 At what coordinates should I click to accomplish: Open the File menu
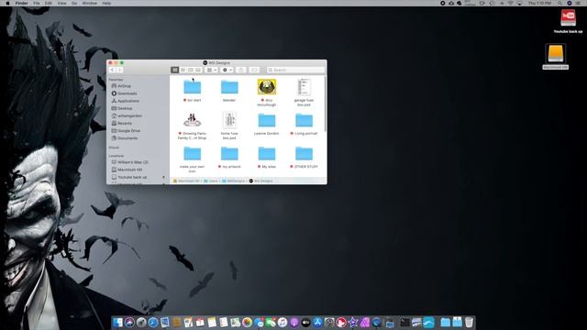(x=37, y=3)
